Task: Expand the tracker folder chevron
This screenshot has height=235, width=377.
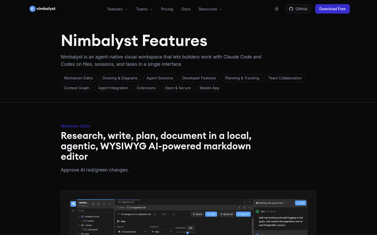Action: tap(82, 221)
